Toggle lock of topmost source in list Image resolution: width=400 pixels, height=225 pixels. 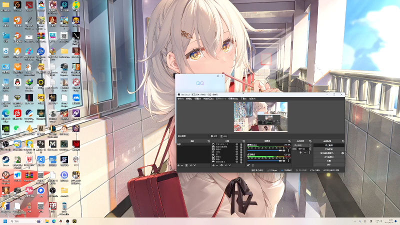click(x=241, y=144)
